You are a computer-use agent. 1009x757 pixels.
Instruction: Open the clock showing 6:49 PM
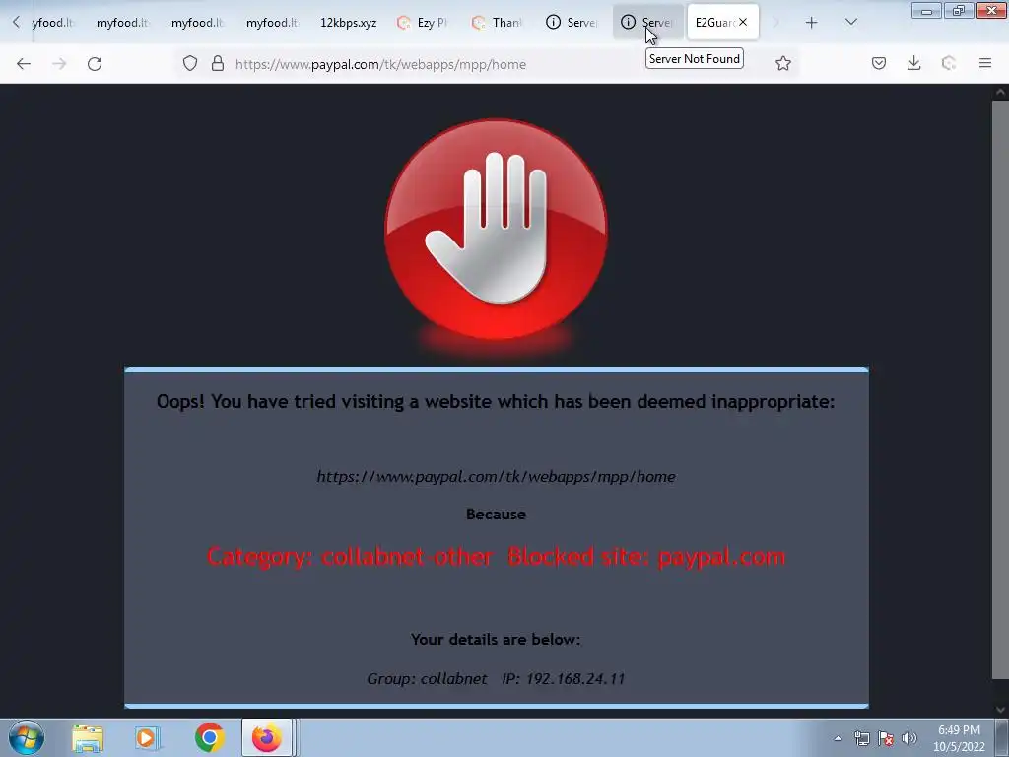959,738
